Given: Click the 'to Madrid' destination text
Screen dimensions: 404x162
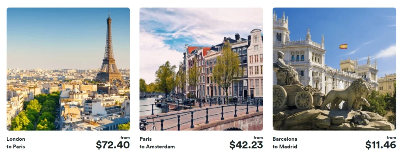Looking at the screenshot, I should coord(284,147).
